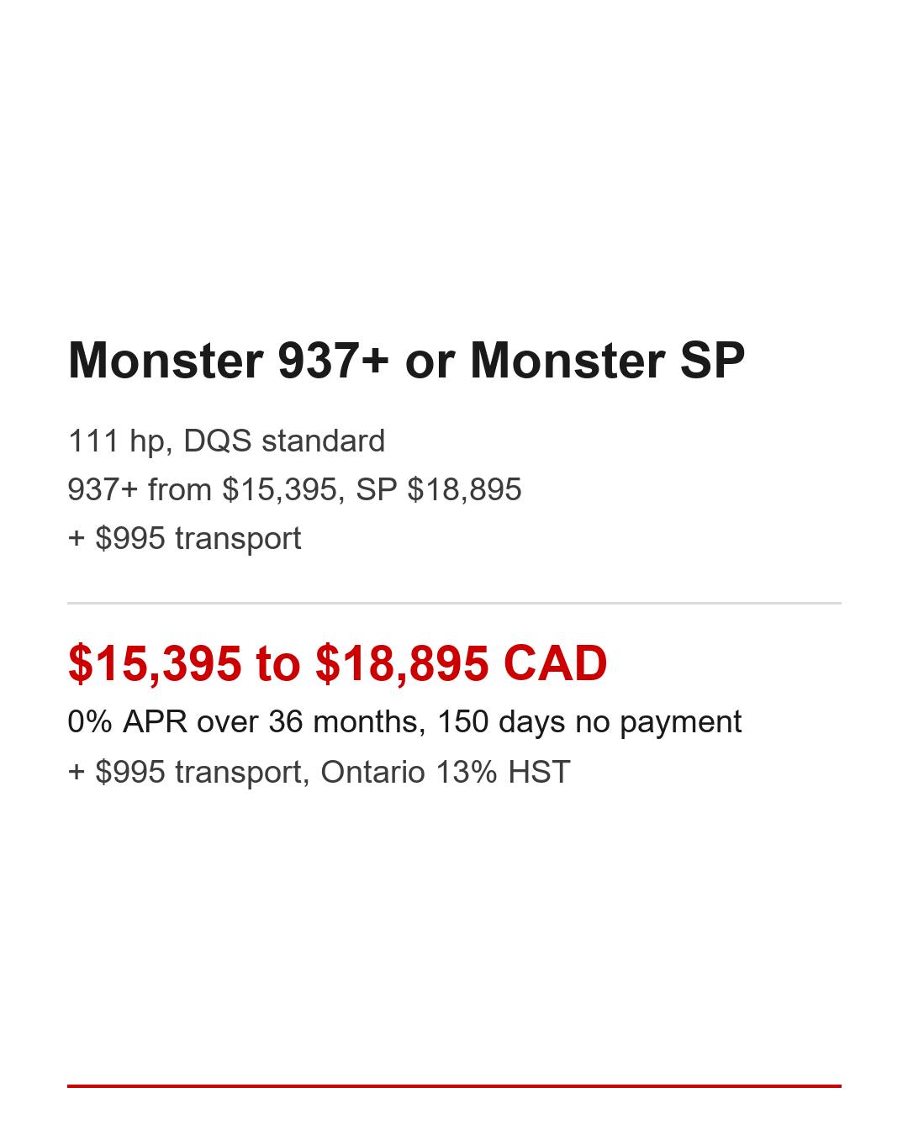Click the "Ontario 13% HST" text
This screenshot has width=908, height=1135.
pos(446,772)
